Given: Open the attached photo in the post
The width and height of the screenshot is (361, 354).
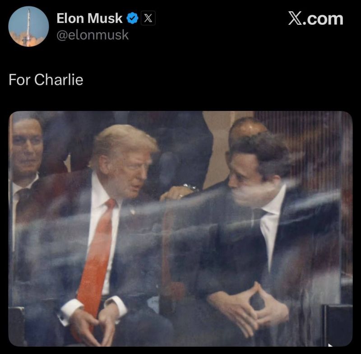Looking at the screenshot, I should pos(180,229).
